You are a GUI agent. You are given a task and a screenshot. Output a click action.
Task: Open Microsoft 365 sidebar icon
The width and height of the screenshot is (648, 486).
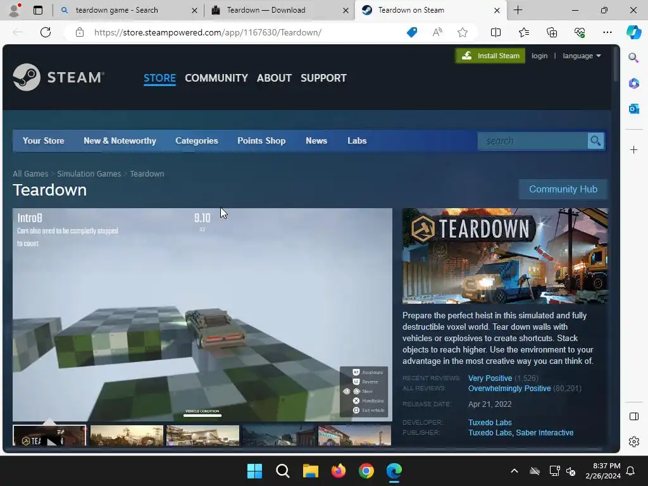[633, 83]
